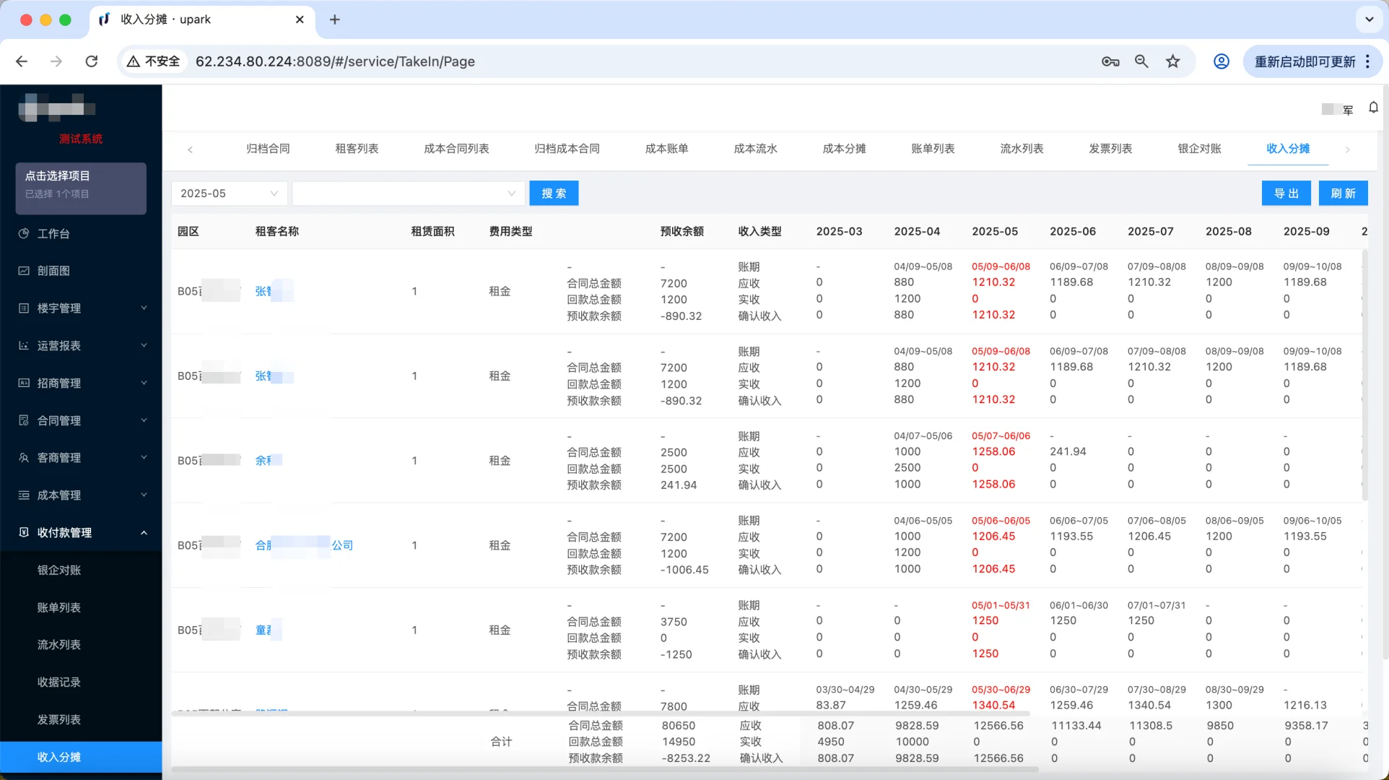Click the 搜索 search button
Image resolution: width=1389 pixels, height=780 pixels.
[x=554, y=193]
